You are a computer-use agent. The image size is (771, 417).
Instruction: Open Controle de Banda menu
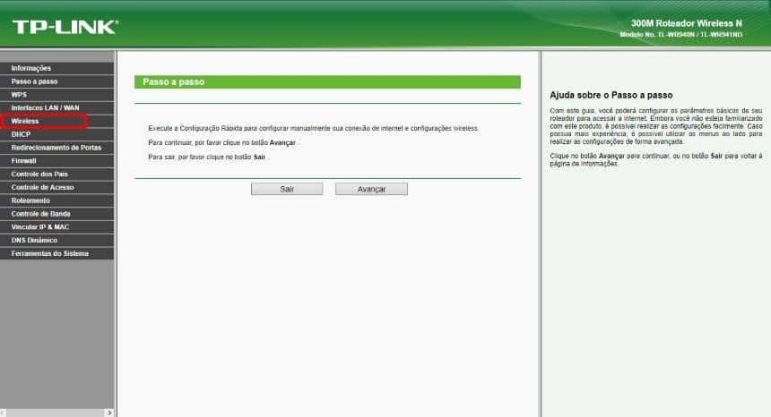56,214
